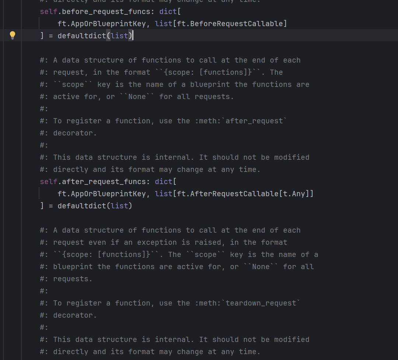Screen dimensions: 398x360
Task: Click defaultdict below the after_request_funcs annotation
Action: click(82, 206)
